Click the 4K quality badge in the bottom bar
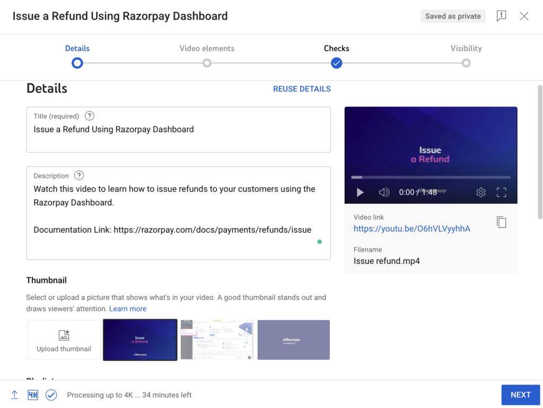Screen dimensions: 543x408 [32, 395]
